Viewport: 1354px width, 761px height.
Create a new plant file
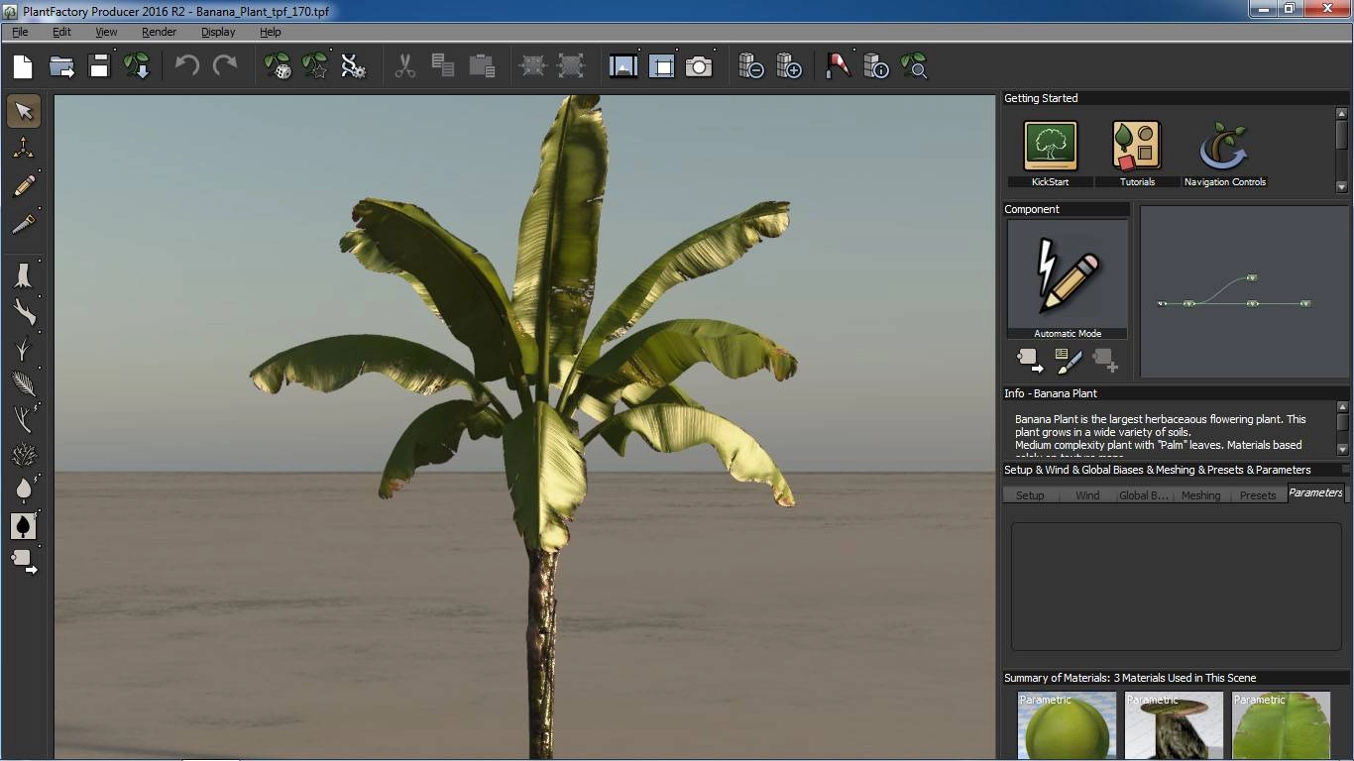pyautogui.click(x=23, y=67)
